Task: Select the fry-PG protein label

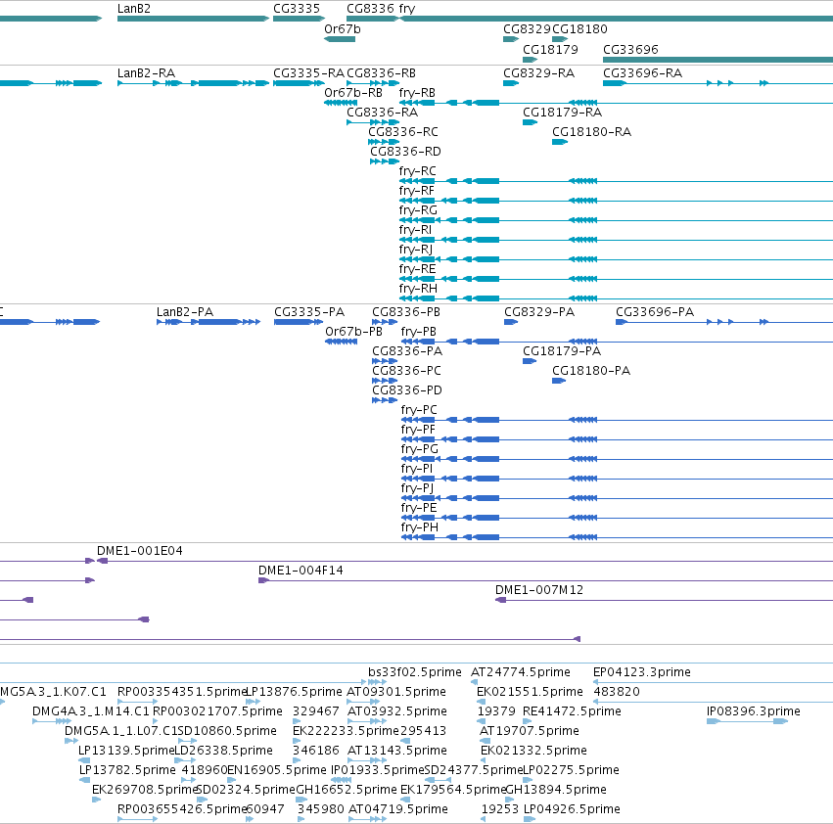Action: (x=420, y=449)
